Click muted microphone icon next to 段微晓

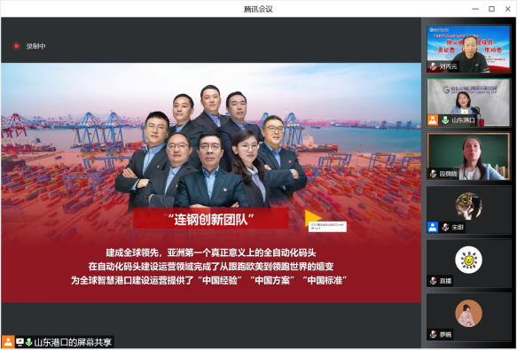pyautogui.click(x=434, y=174)
